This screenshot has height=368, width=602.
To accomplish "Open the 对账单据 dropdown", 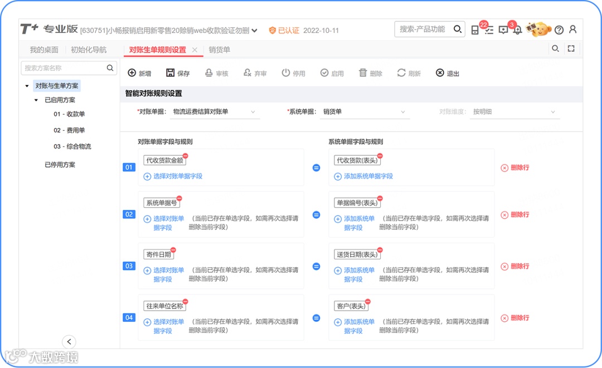I will (x=215, y=111).
